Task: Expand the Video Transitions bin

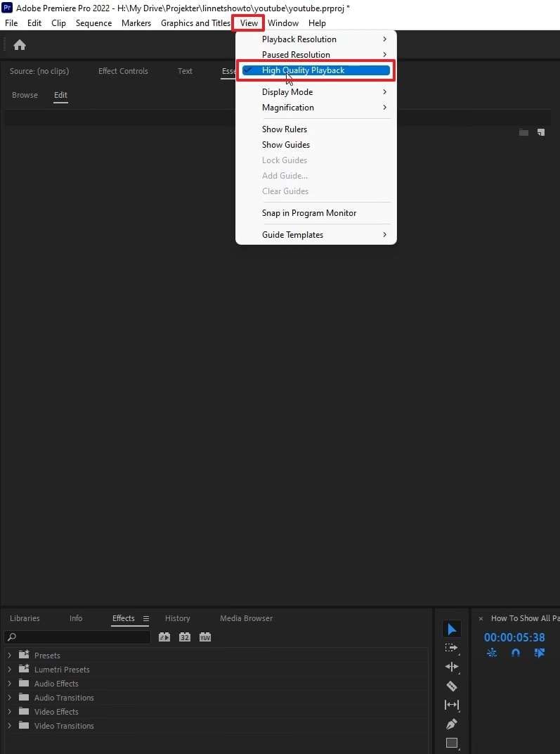Action: pos(10,726)
